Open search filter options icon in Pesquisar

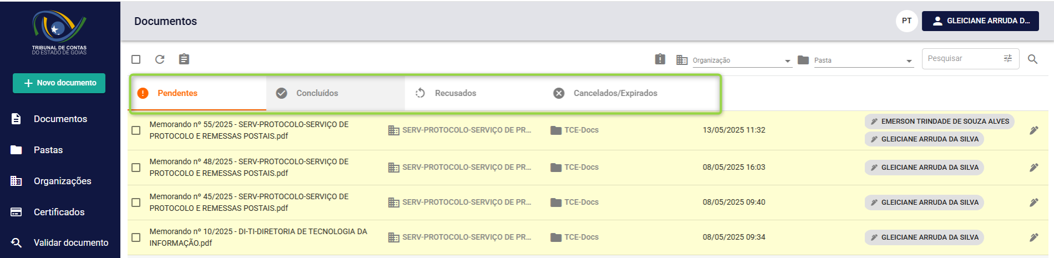coord(1007,58)
